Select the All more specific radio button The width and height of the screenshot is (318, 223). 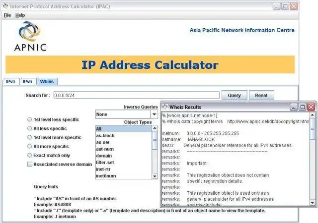pos(30,146)
